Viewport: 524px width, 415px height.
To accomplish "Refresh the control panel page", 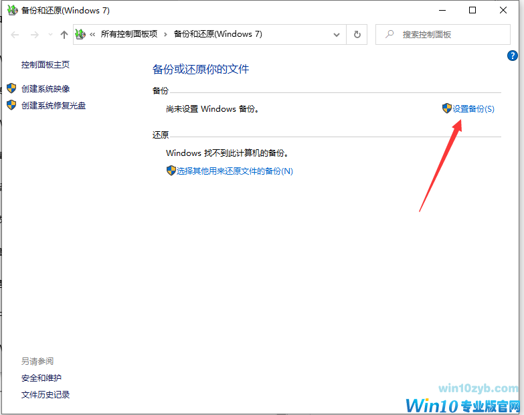I will (x=357, y=34).
